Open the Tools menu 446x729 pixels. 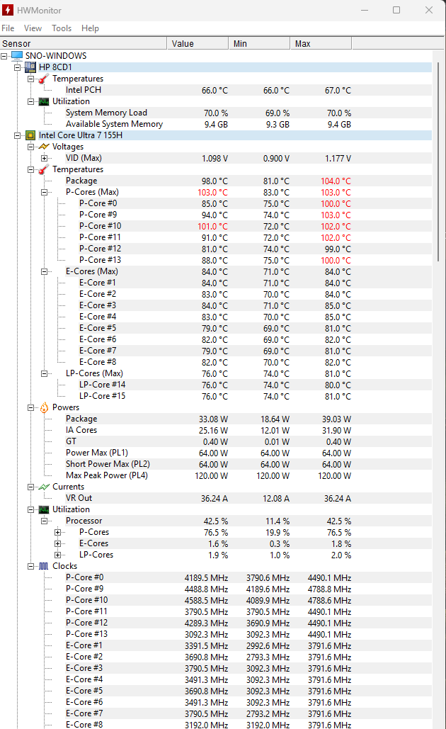tap(61, 28)
